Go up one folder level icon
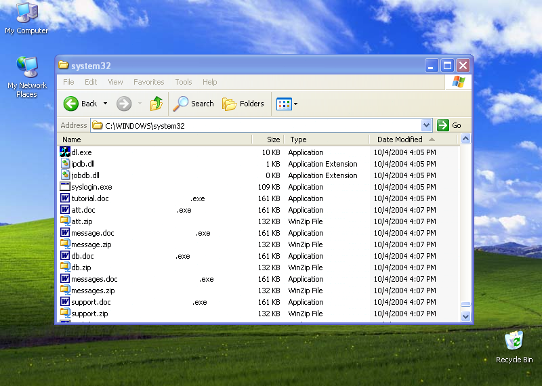542x386 pixels. click(157, 104)
